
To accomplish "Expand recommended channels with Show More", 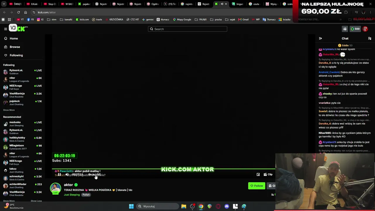I will (9, 201).
